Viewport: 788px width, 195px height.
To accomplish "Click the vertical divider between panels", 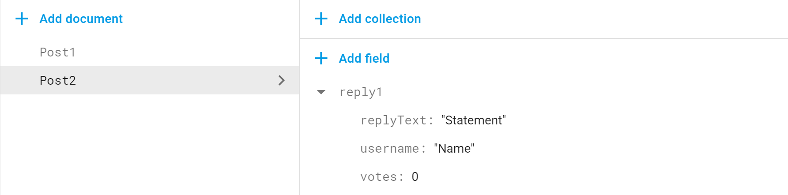I will 299,97.
